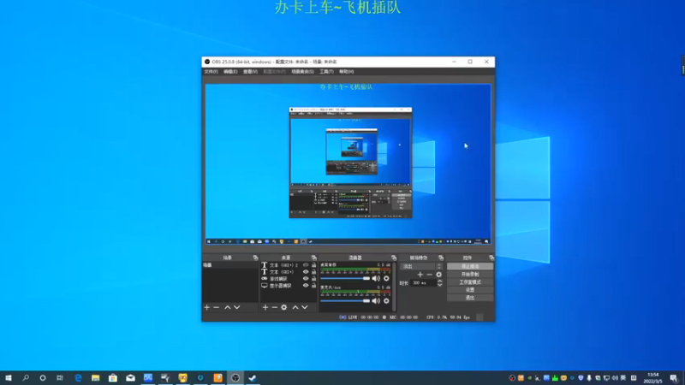The height and width of the screenshot is (385, 685).
Task: Move the selected source up in the list
Action: (295, 307)
